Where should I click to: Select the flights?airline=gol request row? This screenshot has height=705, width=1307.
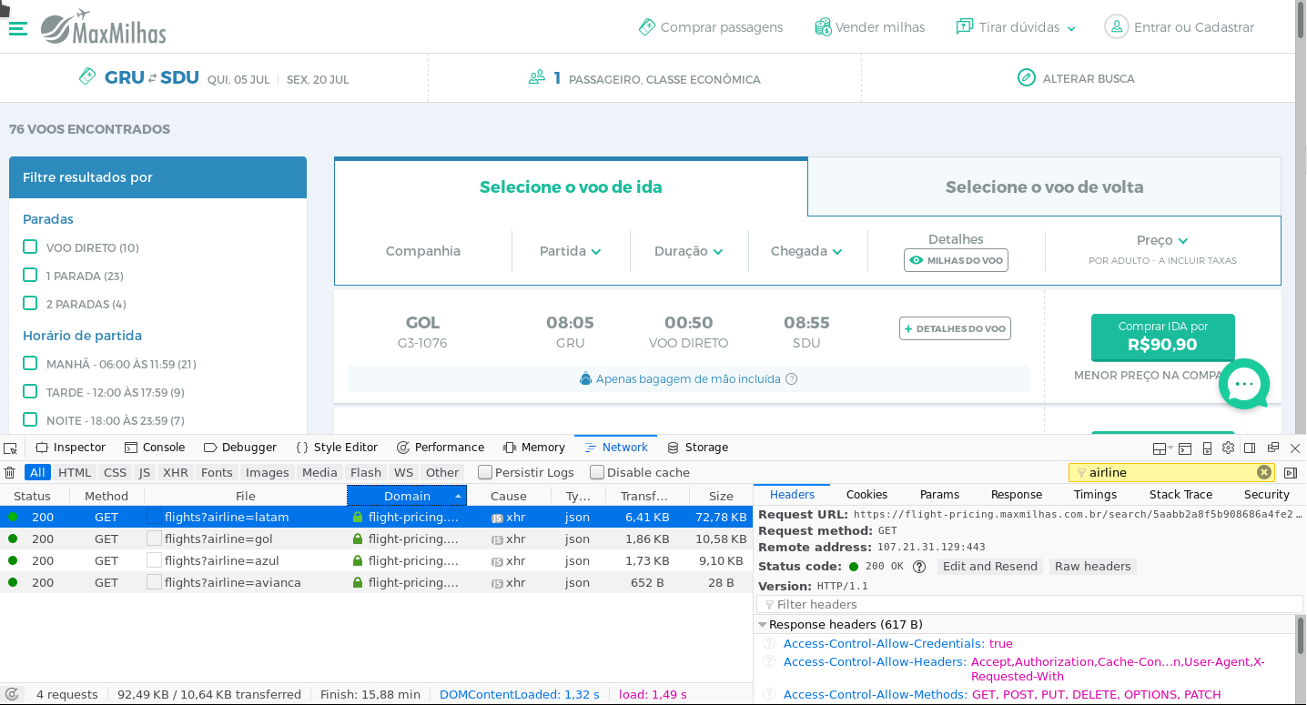coord(376,539)
